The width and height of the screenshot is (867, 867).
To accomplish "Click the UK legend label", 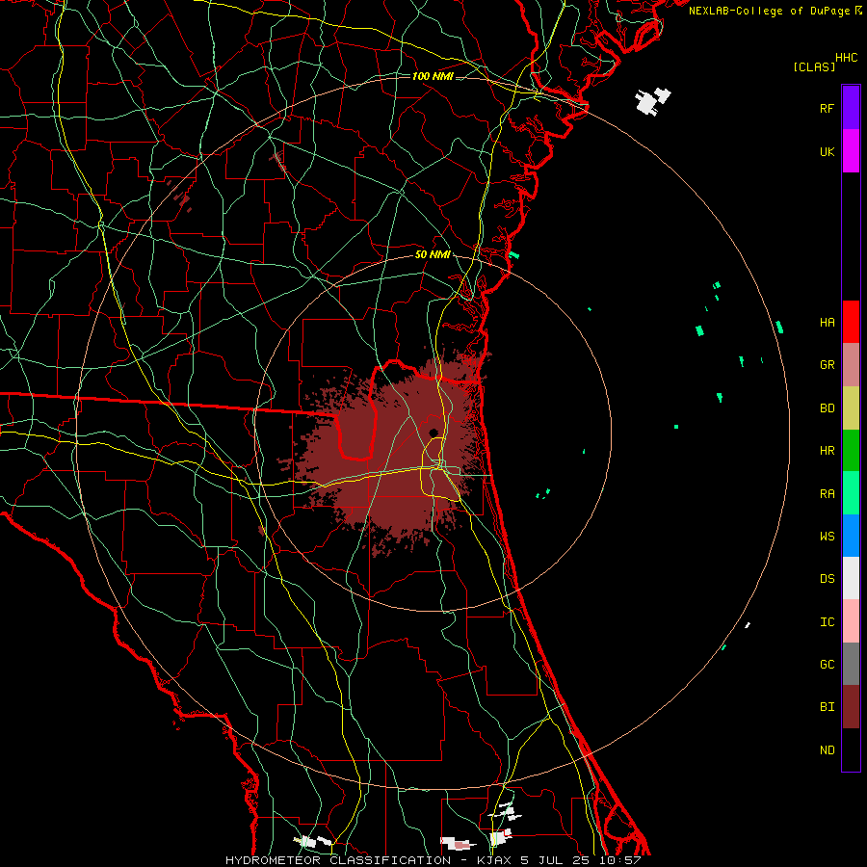I will pyautogui.click(x=827, y=151).
